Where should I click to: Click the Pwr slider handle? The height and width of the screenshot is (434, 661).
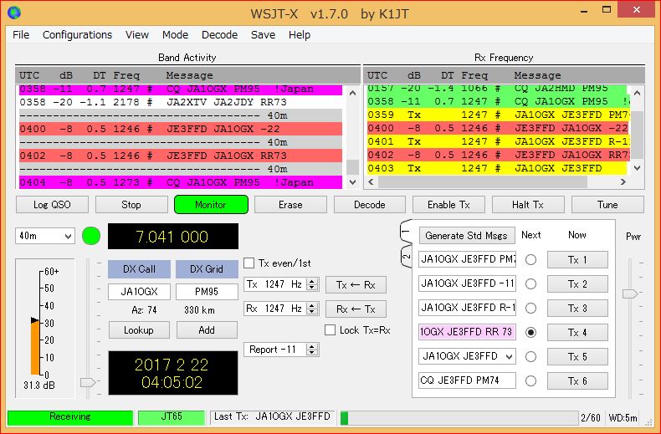(x=630, y=294)
